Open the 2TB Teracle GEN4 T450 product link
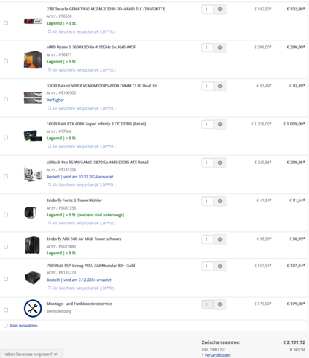The image size is (309, 358). (106, 9)
